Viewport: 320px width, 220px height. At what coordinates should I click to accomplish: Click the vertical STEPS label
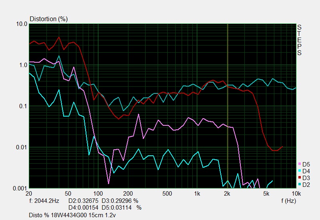pyautogui.click(x=299, y=40)
